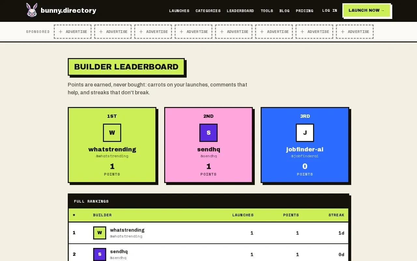Viewport: 417px width, 261px height.
Task: Click the J avatar in the 3rd place card
Action: (x=305, y=133)
